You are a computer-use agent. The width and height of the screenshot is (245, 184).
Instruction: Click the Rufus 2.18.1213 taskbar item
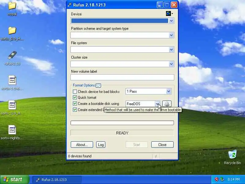coord(57,180)
